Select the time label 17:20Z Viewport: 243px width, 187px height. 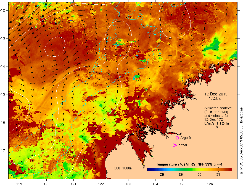pyautogui.click(x=215, y=98)
